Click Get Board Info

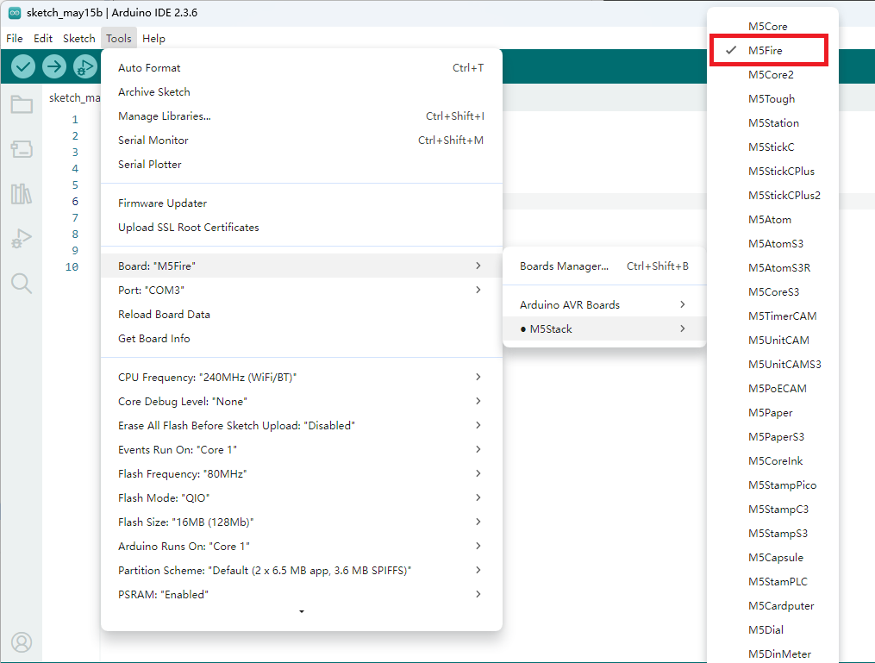click(x=302, y=339)
